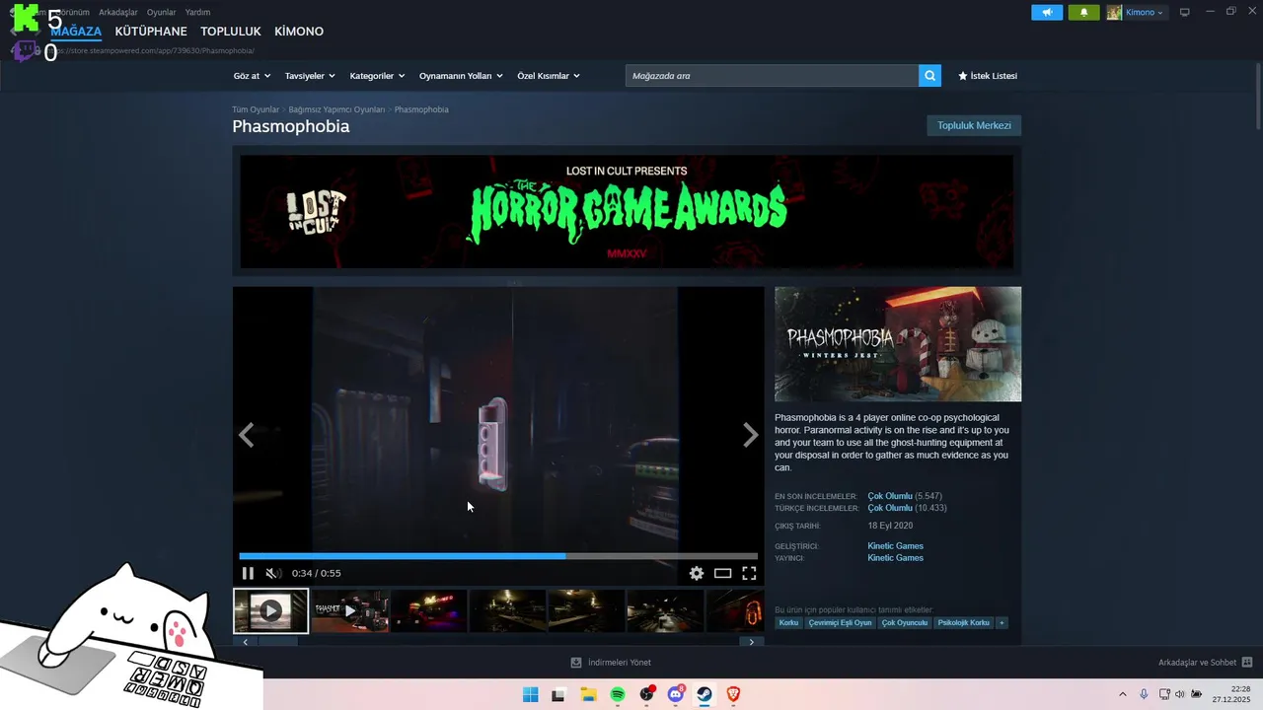Open İndirmeleri Yönet downloads
The image size is (1263, 710).
coord(611,663)
